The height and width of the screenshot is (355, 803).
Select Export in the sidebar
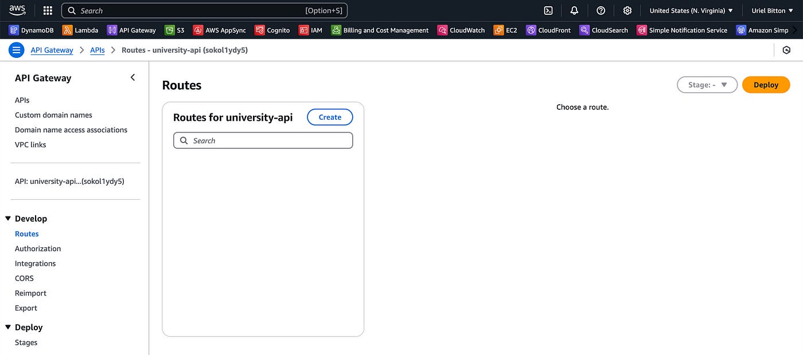coord(26,308)
